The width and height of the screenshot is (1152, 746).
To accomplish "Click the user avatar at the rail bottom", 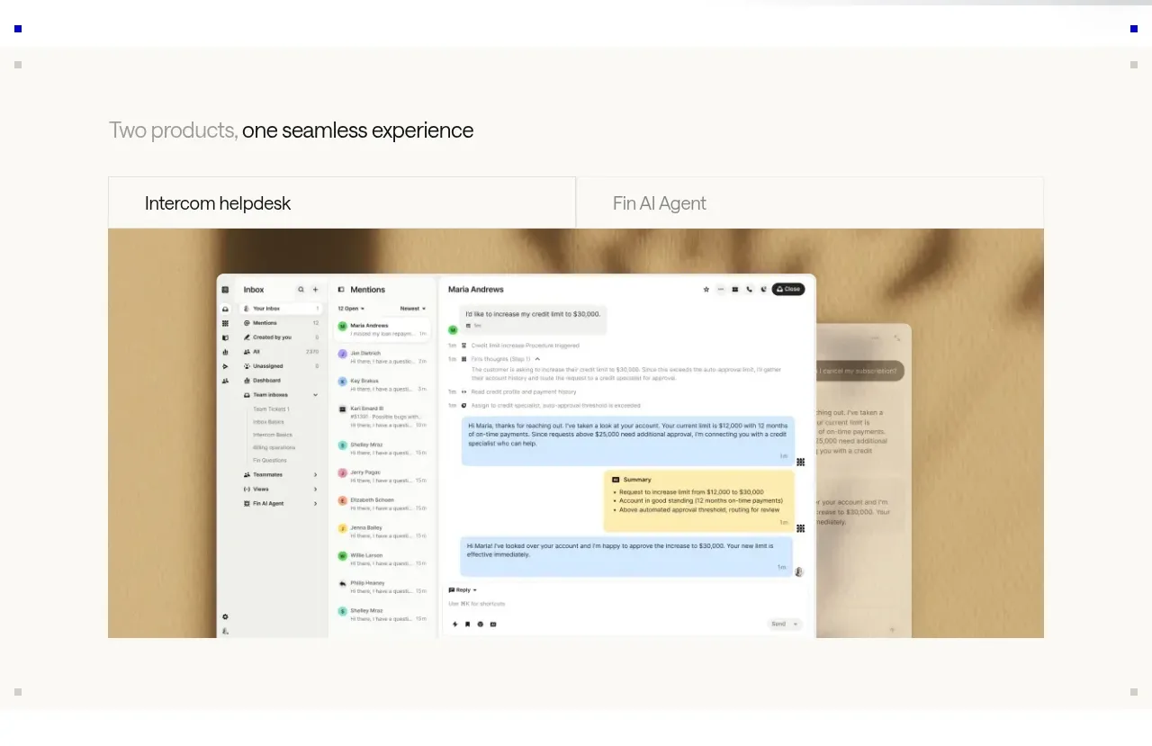I will [x=225, y=631].
